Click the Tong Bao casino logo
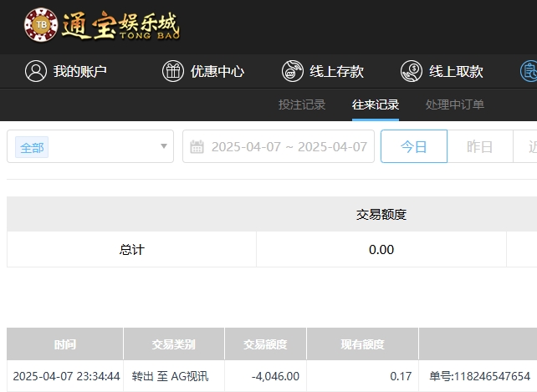Viewport: 537px width, 392px height. click(x=102, y=25)
